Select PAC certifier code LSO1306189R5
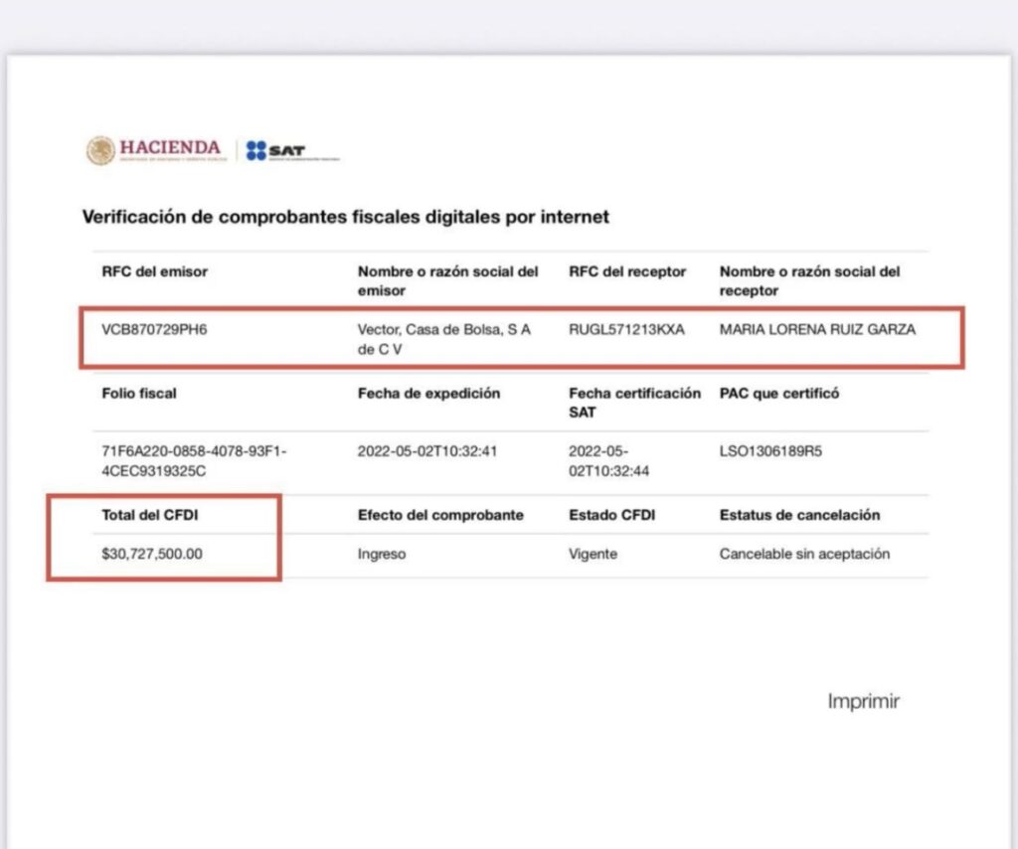 tap(770, 451)
